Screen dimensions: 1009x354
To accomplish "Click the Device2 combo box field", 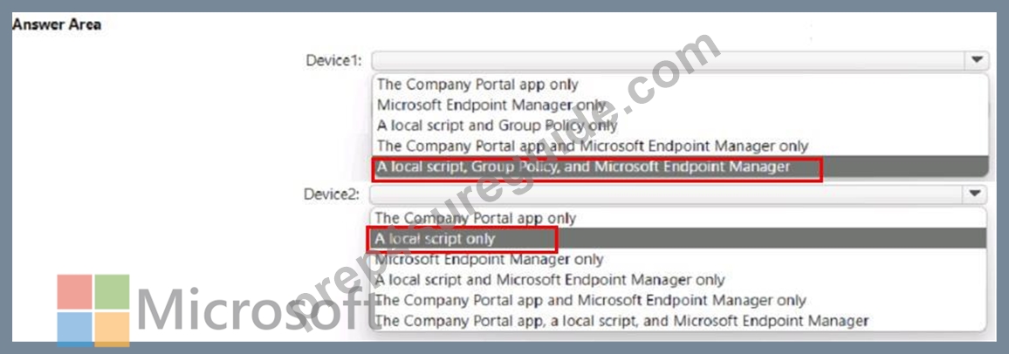I will click(677, 194).
